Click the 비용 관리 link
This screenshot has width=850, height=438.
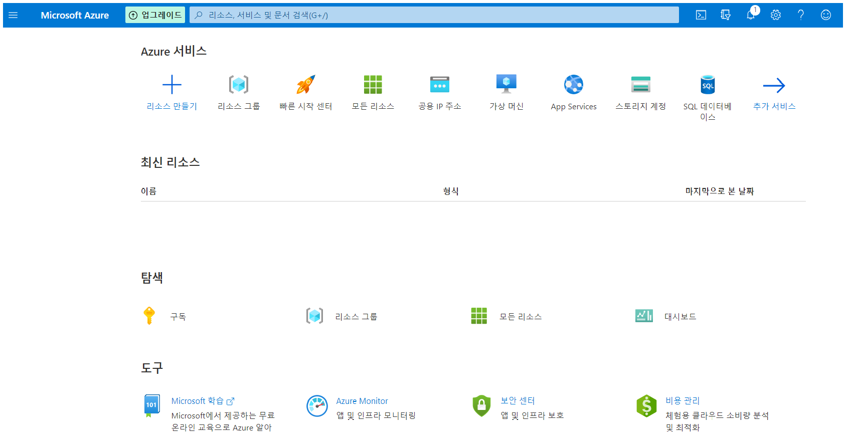[683, 401]
